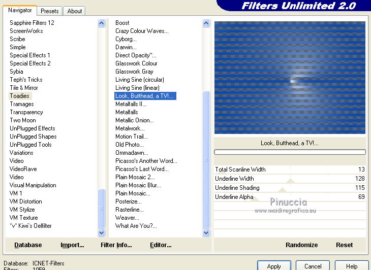Select the VM Stylize category

22,210
